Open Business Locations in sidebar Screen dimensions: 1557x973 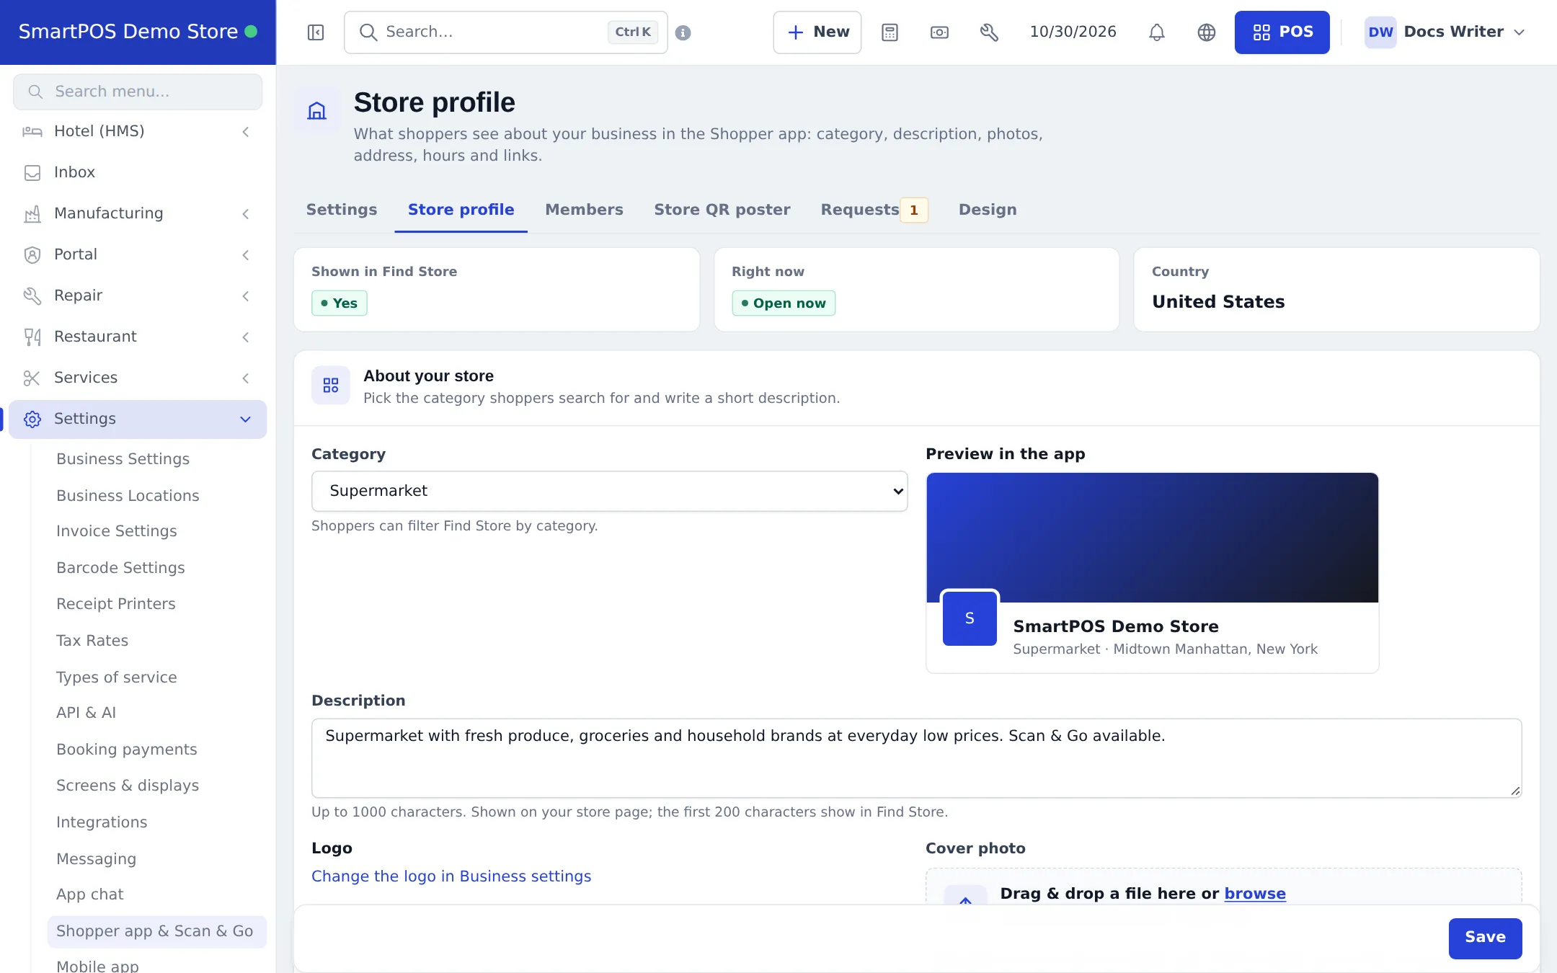pyautogui.click(x=128, y=496)
